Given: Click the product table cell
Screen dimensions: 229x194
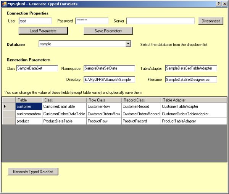Looking at the screenshot, I should click(x=29, y=121).
